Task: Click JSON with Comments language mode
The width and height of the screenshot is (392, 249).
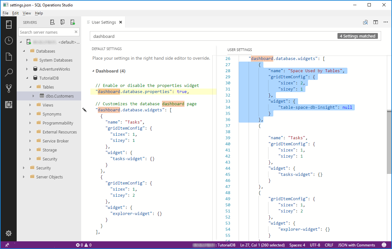Action: coord(356,245)
